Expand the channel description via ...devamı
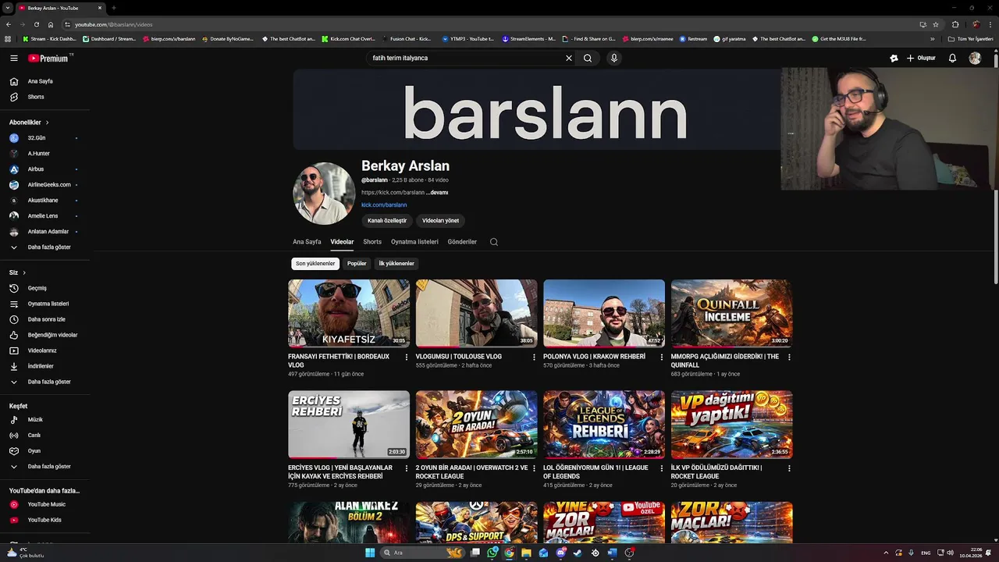999x562 pixels. [x=438, y=192]
